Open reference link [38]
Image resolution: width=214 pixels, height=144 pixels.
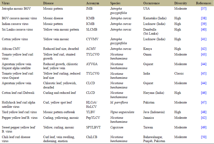point(204,18)
